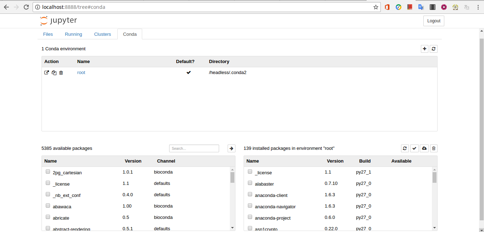Click the Logout button
This screenshot has height=232, width=484.
click(x=434, y=21)
